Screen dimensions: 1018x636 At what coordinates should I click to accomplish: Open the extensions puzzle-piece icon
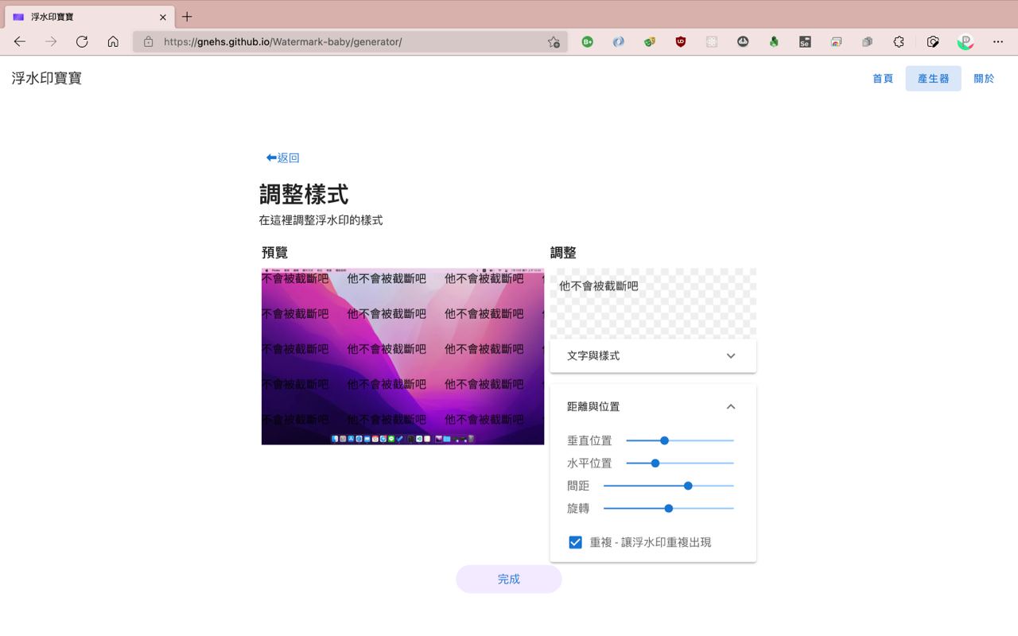899,42
